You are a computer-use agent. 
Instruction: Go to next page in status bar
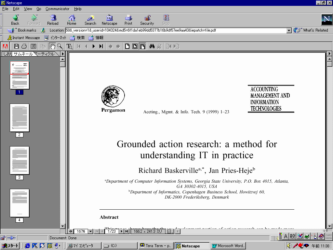pyautogui.click(x=122, y=231)
